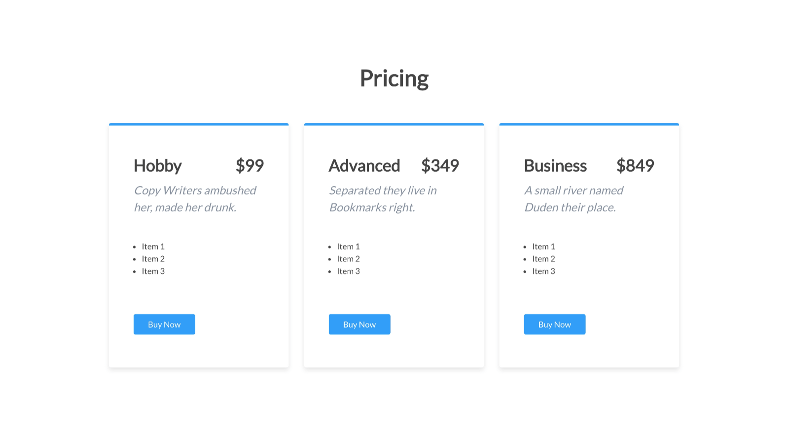Screen dimensions: 788x429
Task: Select the Business plan title
Action: (555, 166)
